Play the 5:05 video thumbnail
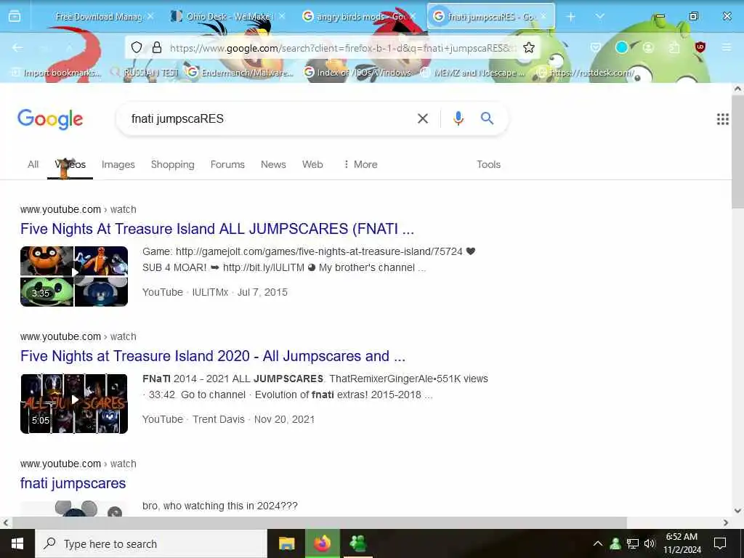Viewport: 744px width, 558px height. click(x=74, y=404)
